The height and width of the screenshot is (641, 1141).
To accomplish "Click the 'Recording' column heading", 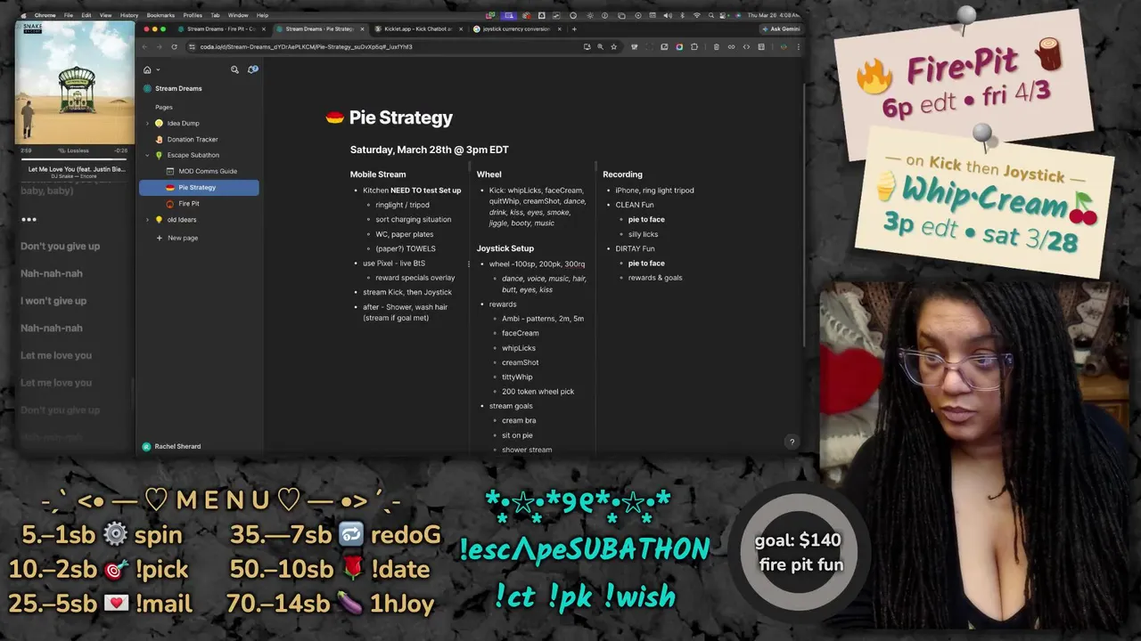I will (622, 174).
